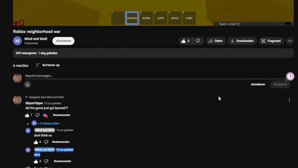The image size is (298, 168).
Task: Dislike the 'dont think so' reply
Action: pyautogui.click(x=46, y=142)
